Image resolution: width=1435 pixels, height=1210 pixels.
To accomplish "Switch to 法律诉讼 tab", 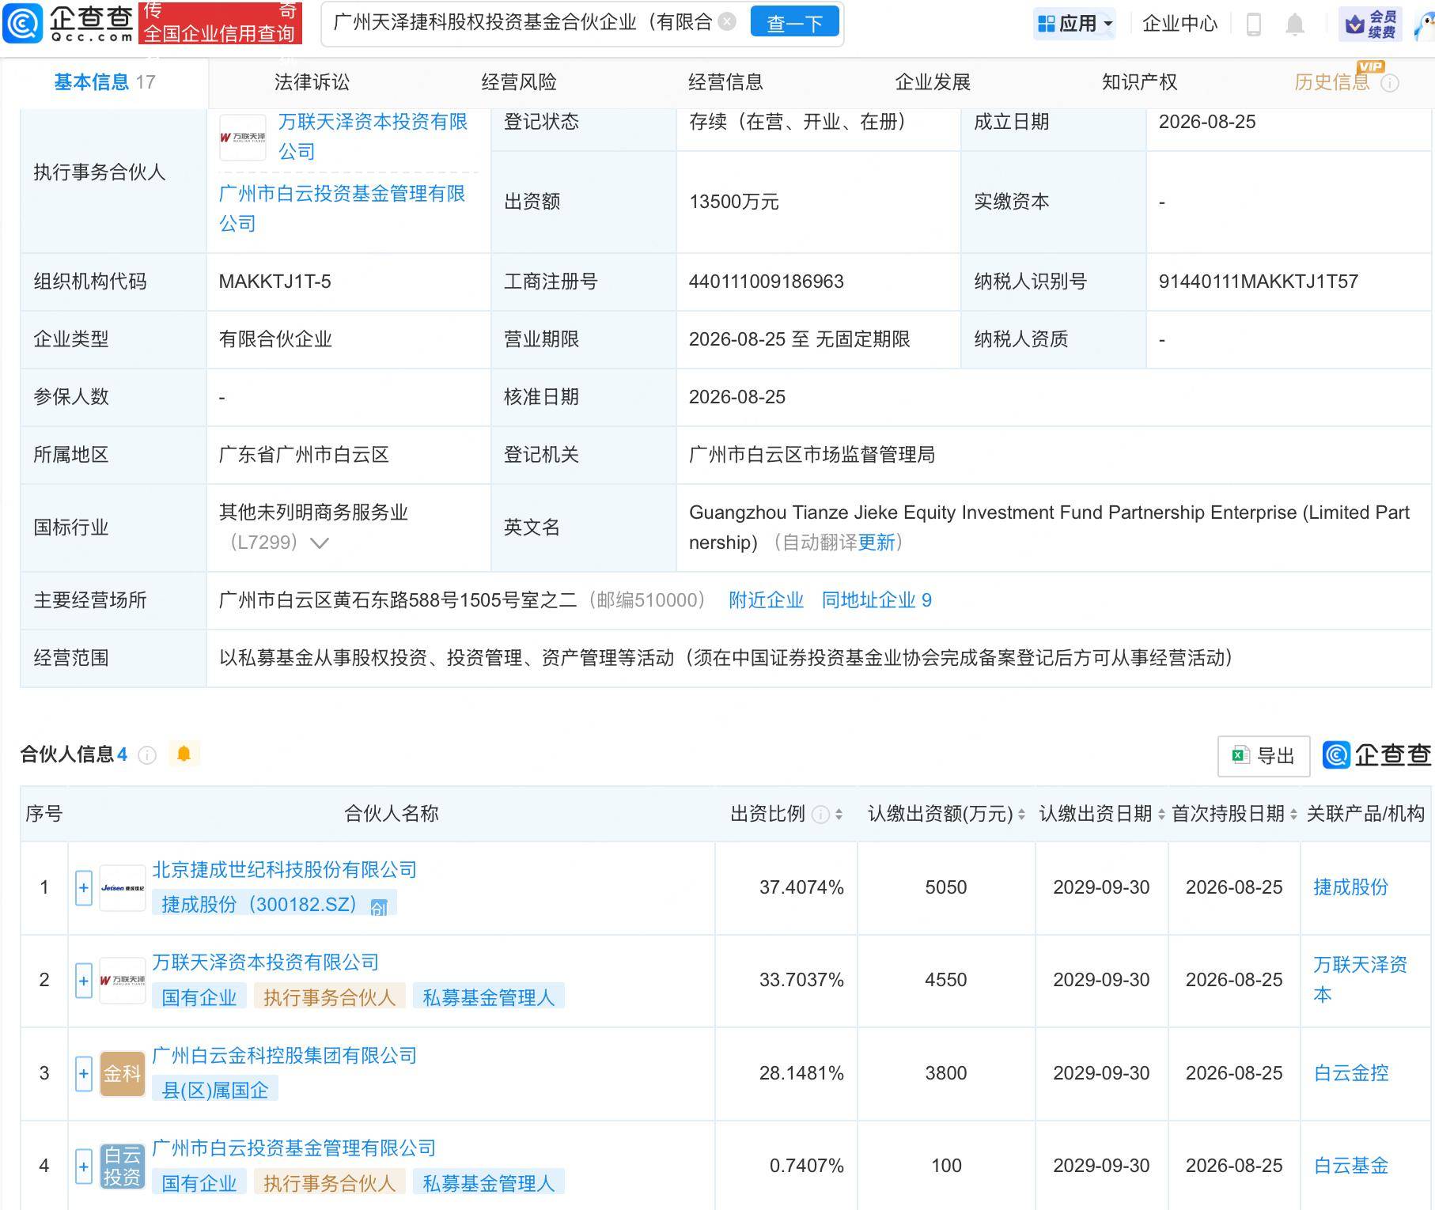I will 312,82.
